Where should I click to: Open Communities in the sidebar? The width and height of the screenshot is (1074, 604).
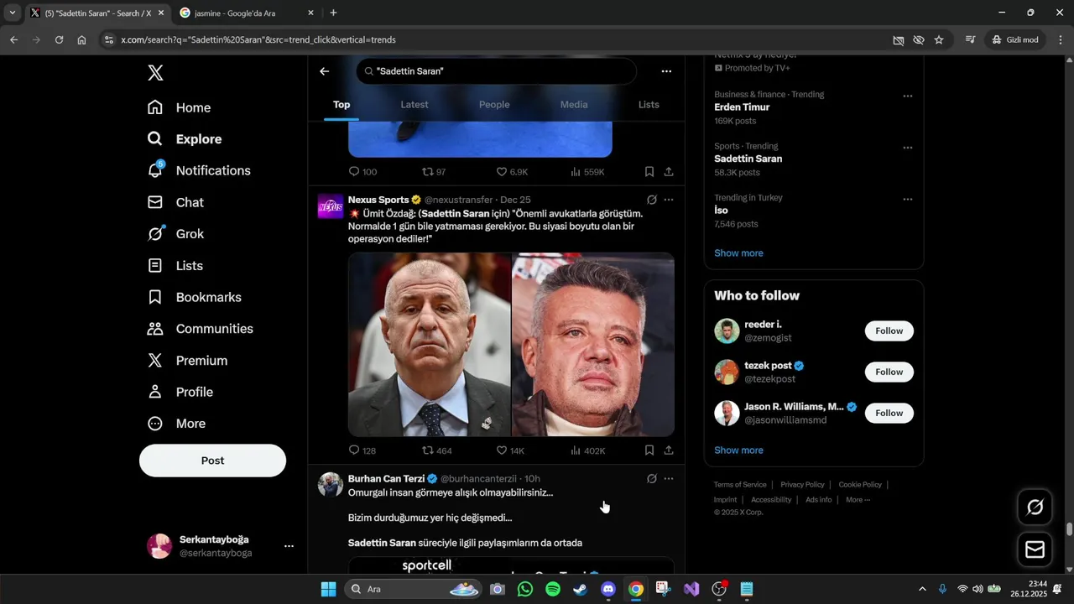pyautogui.click(x=200, y=329)
